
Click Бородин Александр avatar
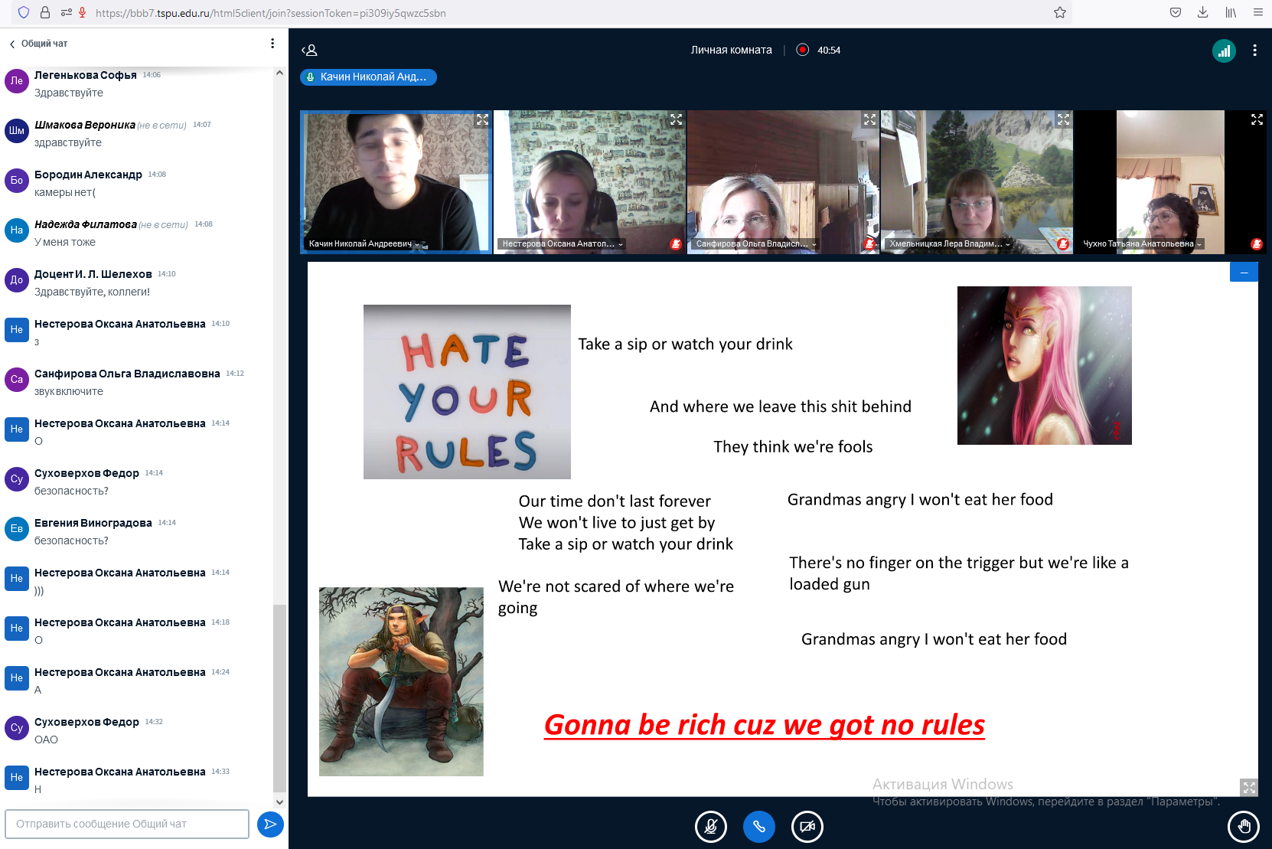(x=17, y=180)
